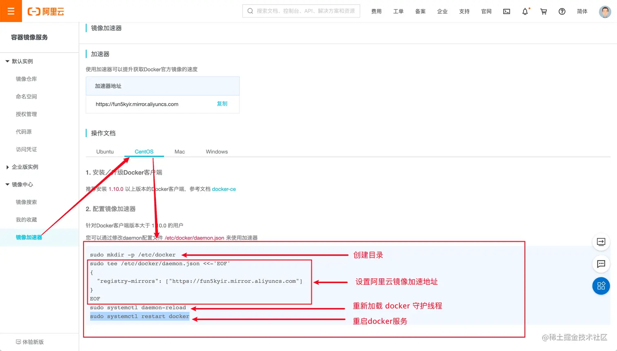The image size is (617, 351).
Task: Open the docker-ce documentation link
Action: coord(224,189)
